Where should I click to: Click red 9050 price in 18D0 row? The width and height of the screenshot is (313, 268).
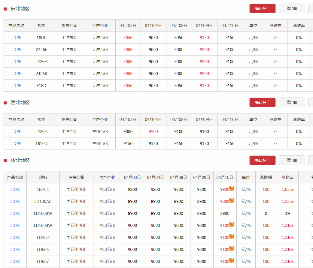128,38
